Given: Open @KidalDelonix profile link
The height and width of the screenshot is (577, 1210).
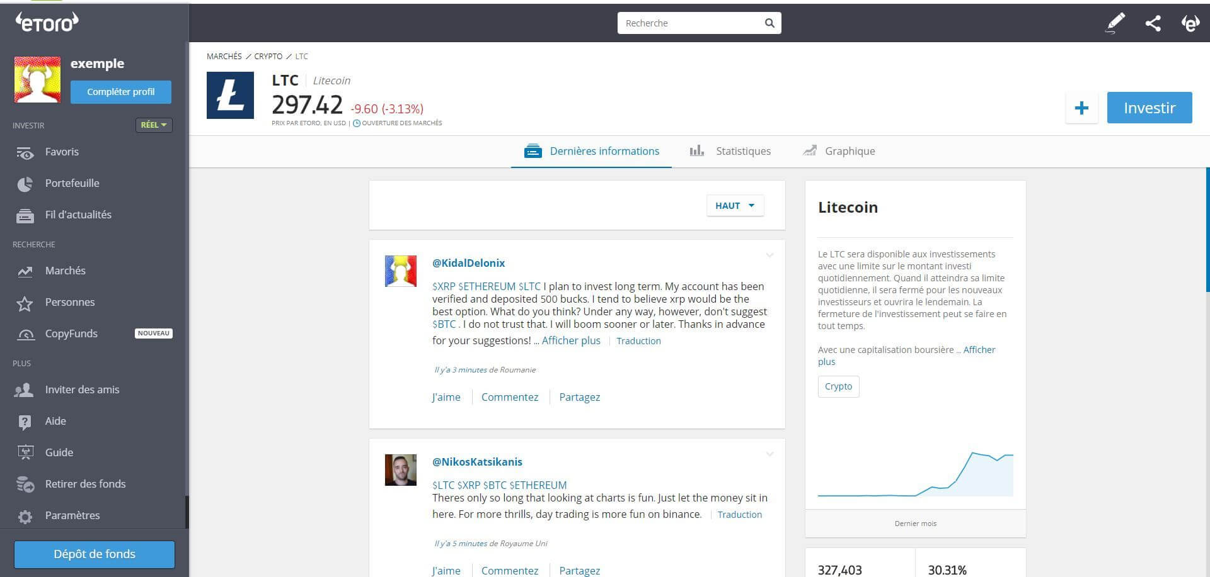Looking at the screenshot, I should click(x=468, y=263).
